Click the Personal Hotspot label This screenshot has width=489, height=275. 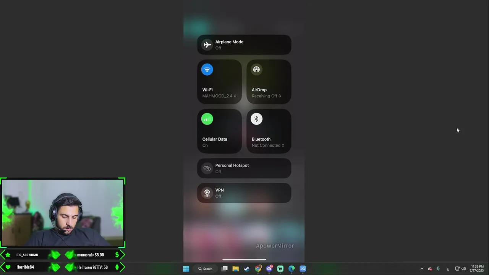point(232,165)
